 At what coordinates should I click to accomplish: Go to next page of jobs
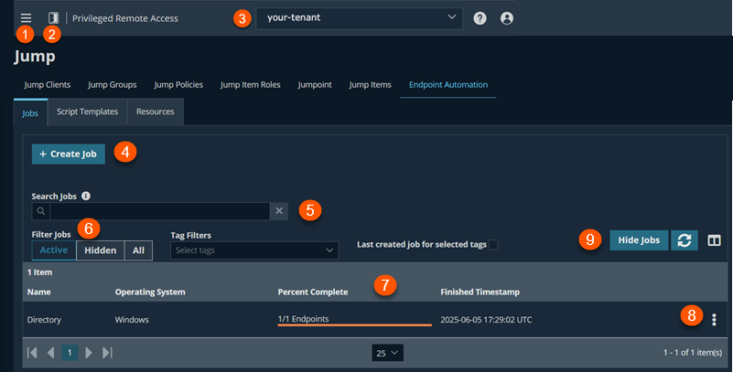pos(89,353)
